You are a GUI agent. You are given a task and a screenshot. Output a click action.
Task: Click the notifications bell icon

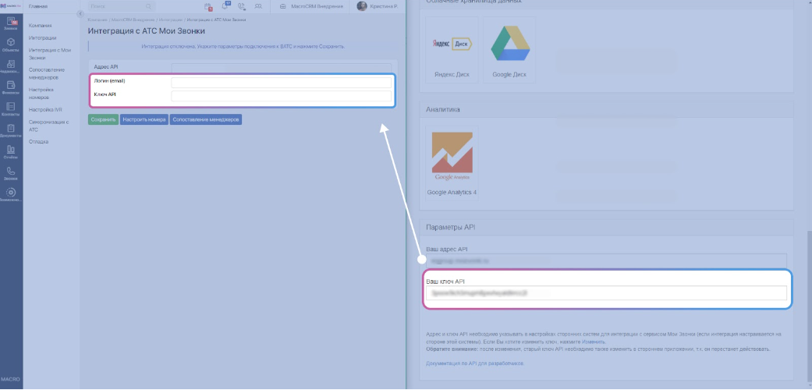[225, 6]
